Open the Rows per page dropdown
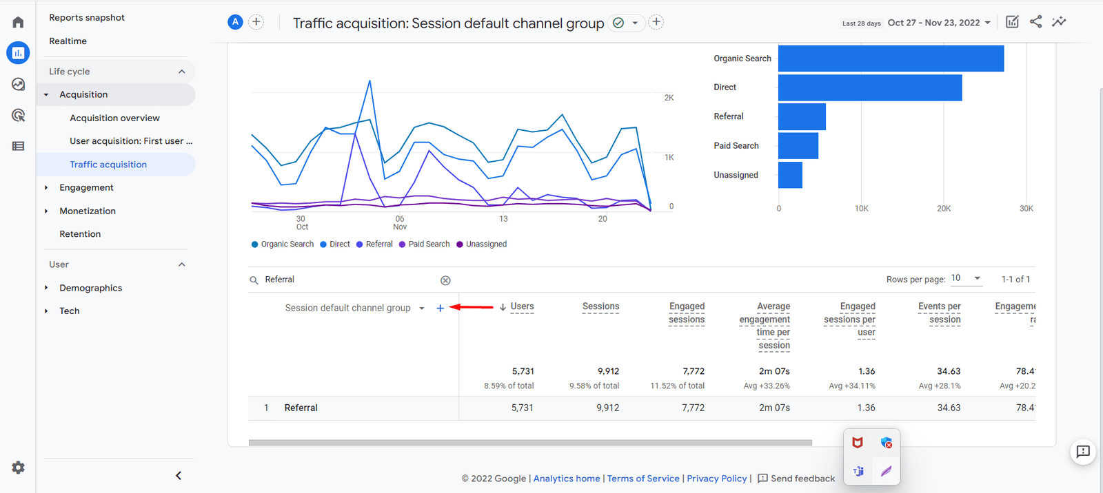The image size is (1103, 493). pyautogui.click(x=966, y=278)
